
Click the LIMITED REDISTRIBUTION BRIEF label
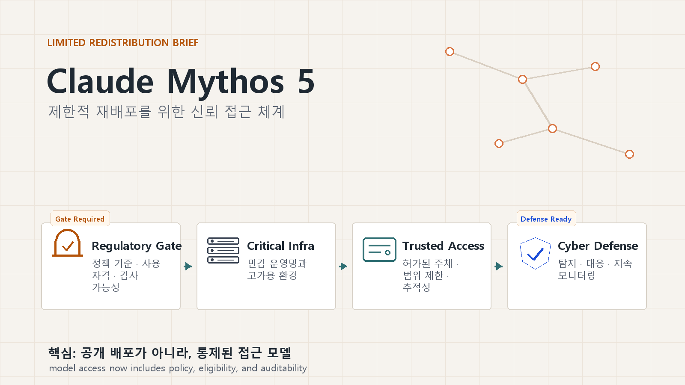click(123, 43)
